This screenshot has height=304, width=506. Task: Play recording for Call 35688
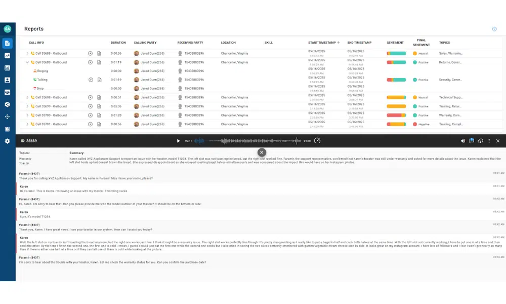coord(90,53)
